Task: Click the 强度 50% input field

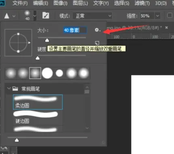Action: [147, 16]
